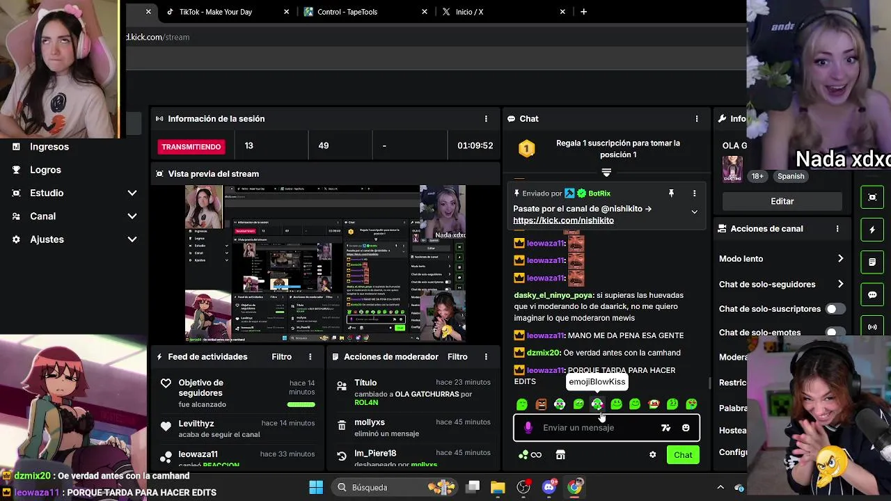Click mollyxs in moderator actions
Screen dimensions: 891x501
370,422
